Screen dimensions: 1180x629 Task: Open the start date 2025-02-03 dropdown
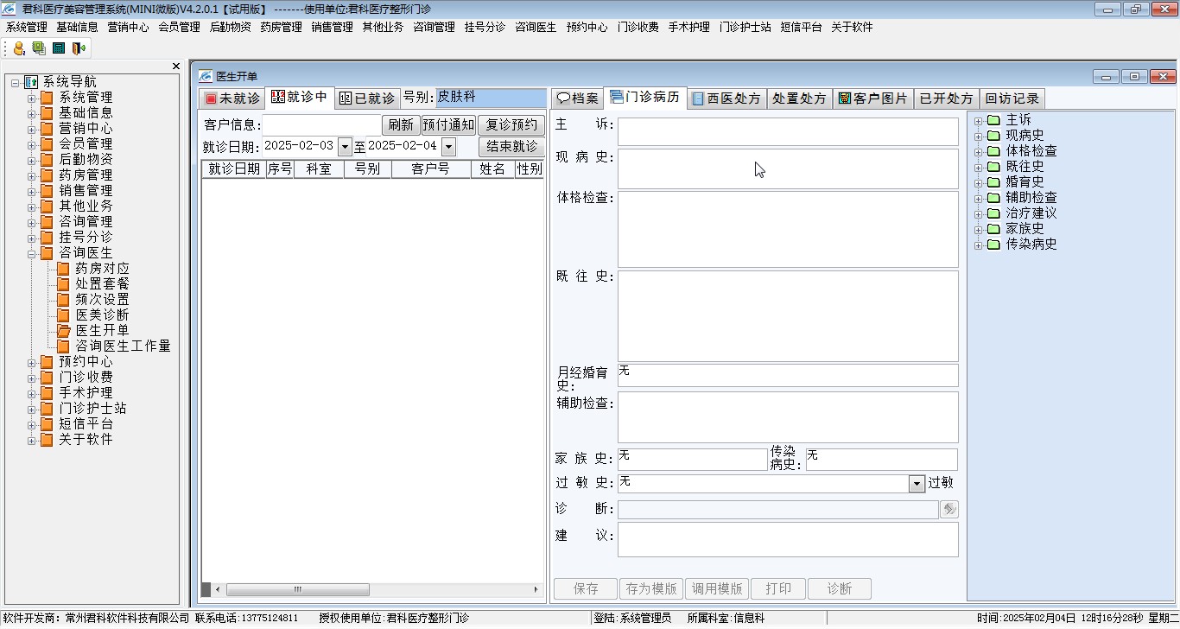pyautogui.click(x=345, y=146)
